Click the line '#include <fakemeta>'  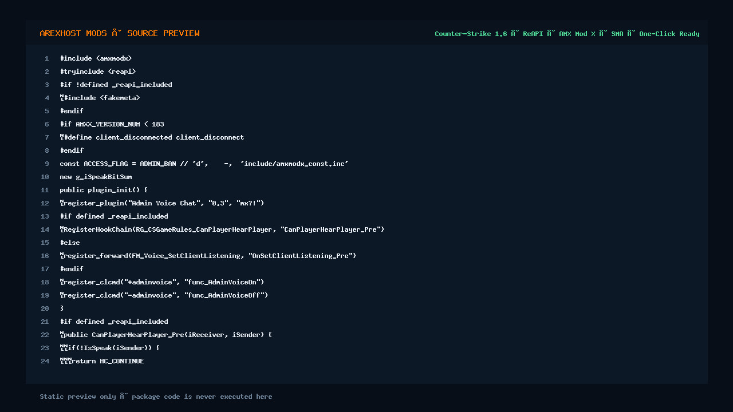pos(100,98)
